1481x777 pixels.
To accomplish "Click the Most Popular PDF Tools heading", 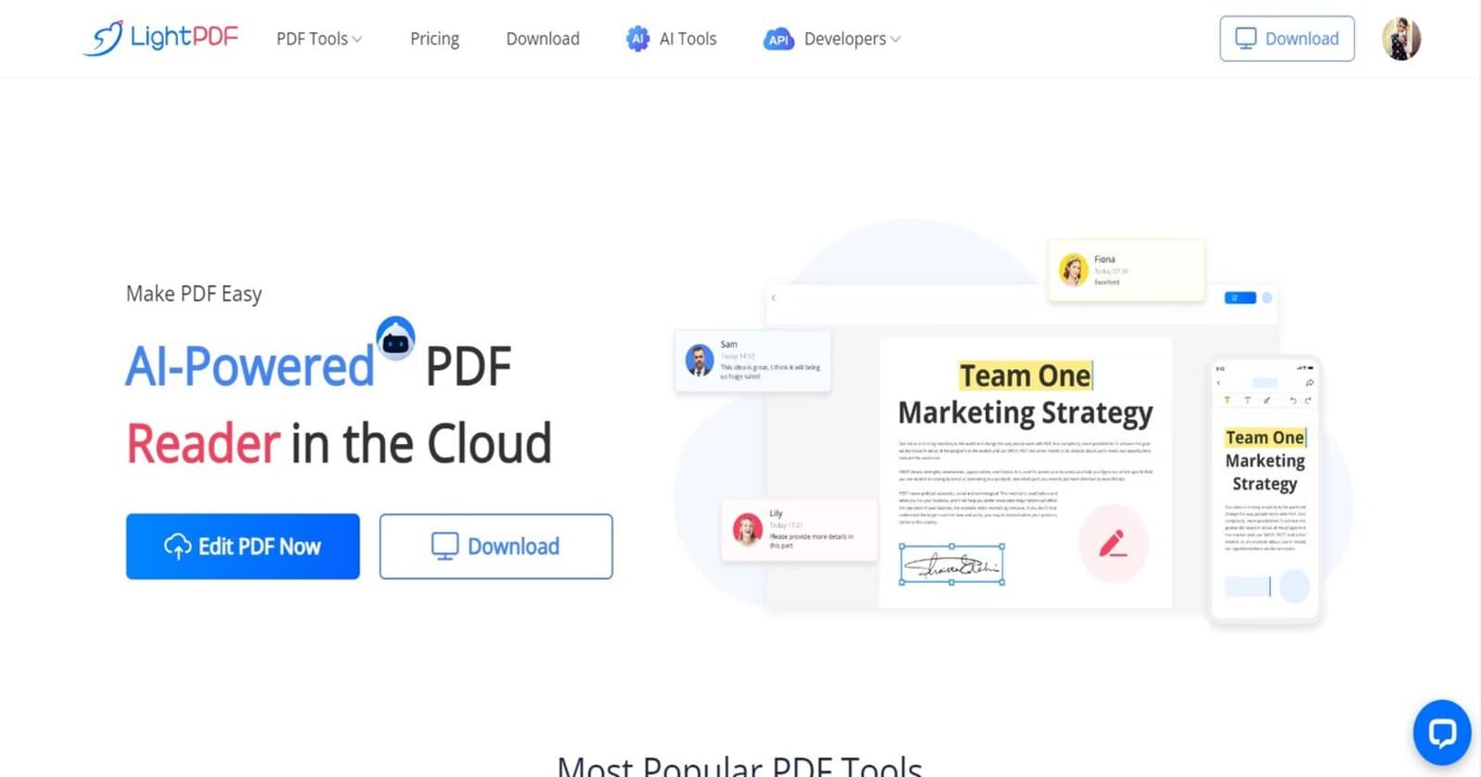I will point(740,766).
